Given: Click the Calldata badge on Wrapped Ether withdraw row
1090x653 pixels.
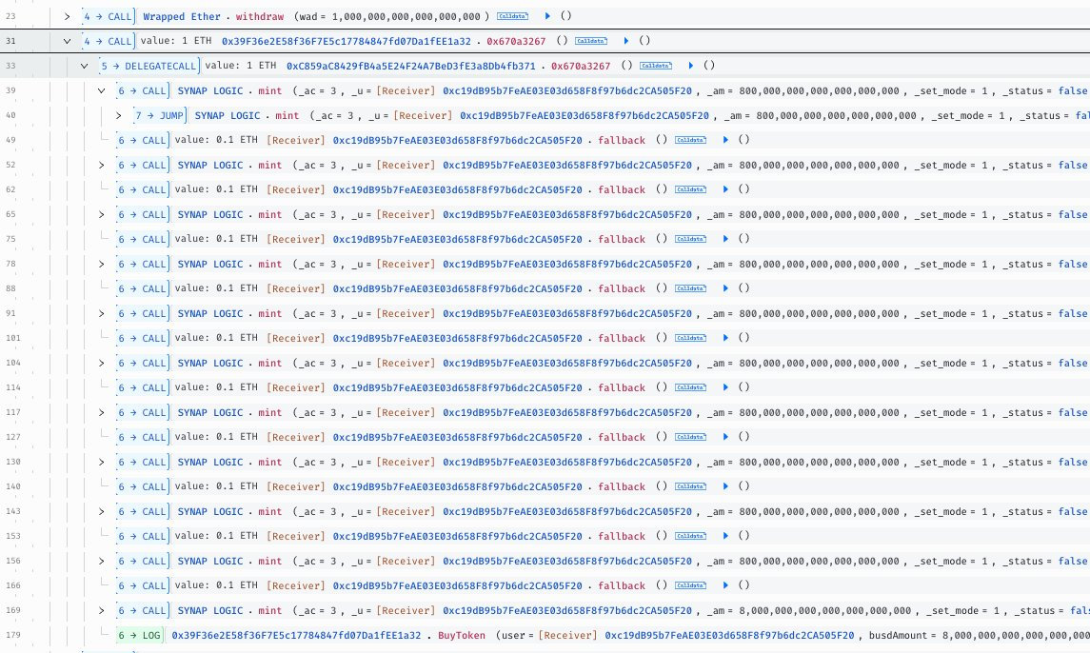Looking at the screenshot, I should click(x=513, y=17).
